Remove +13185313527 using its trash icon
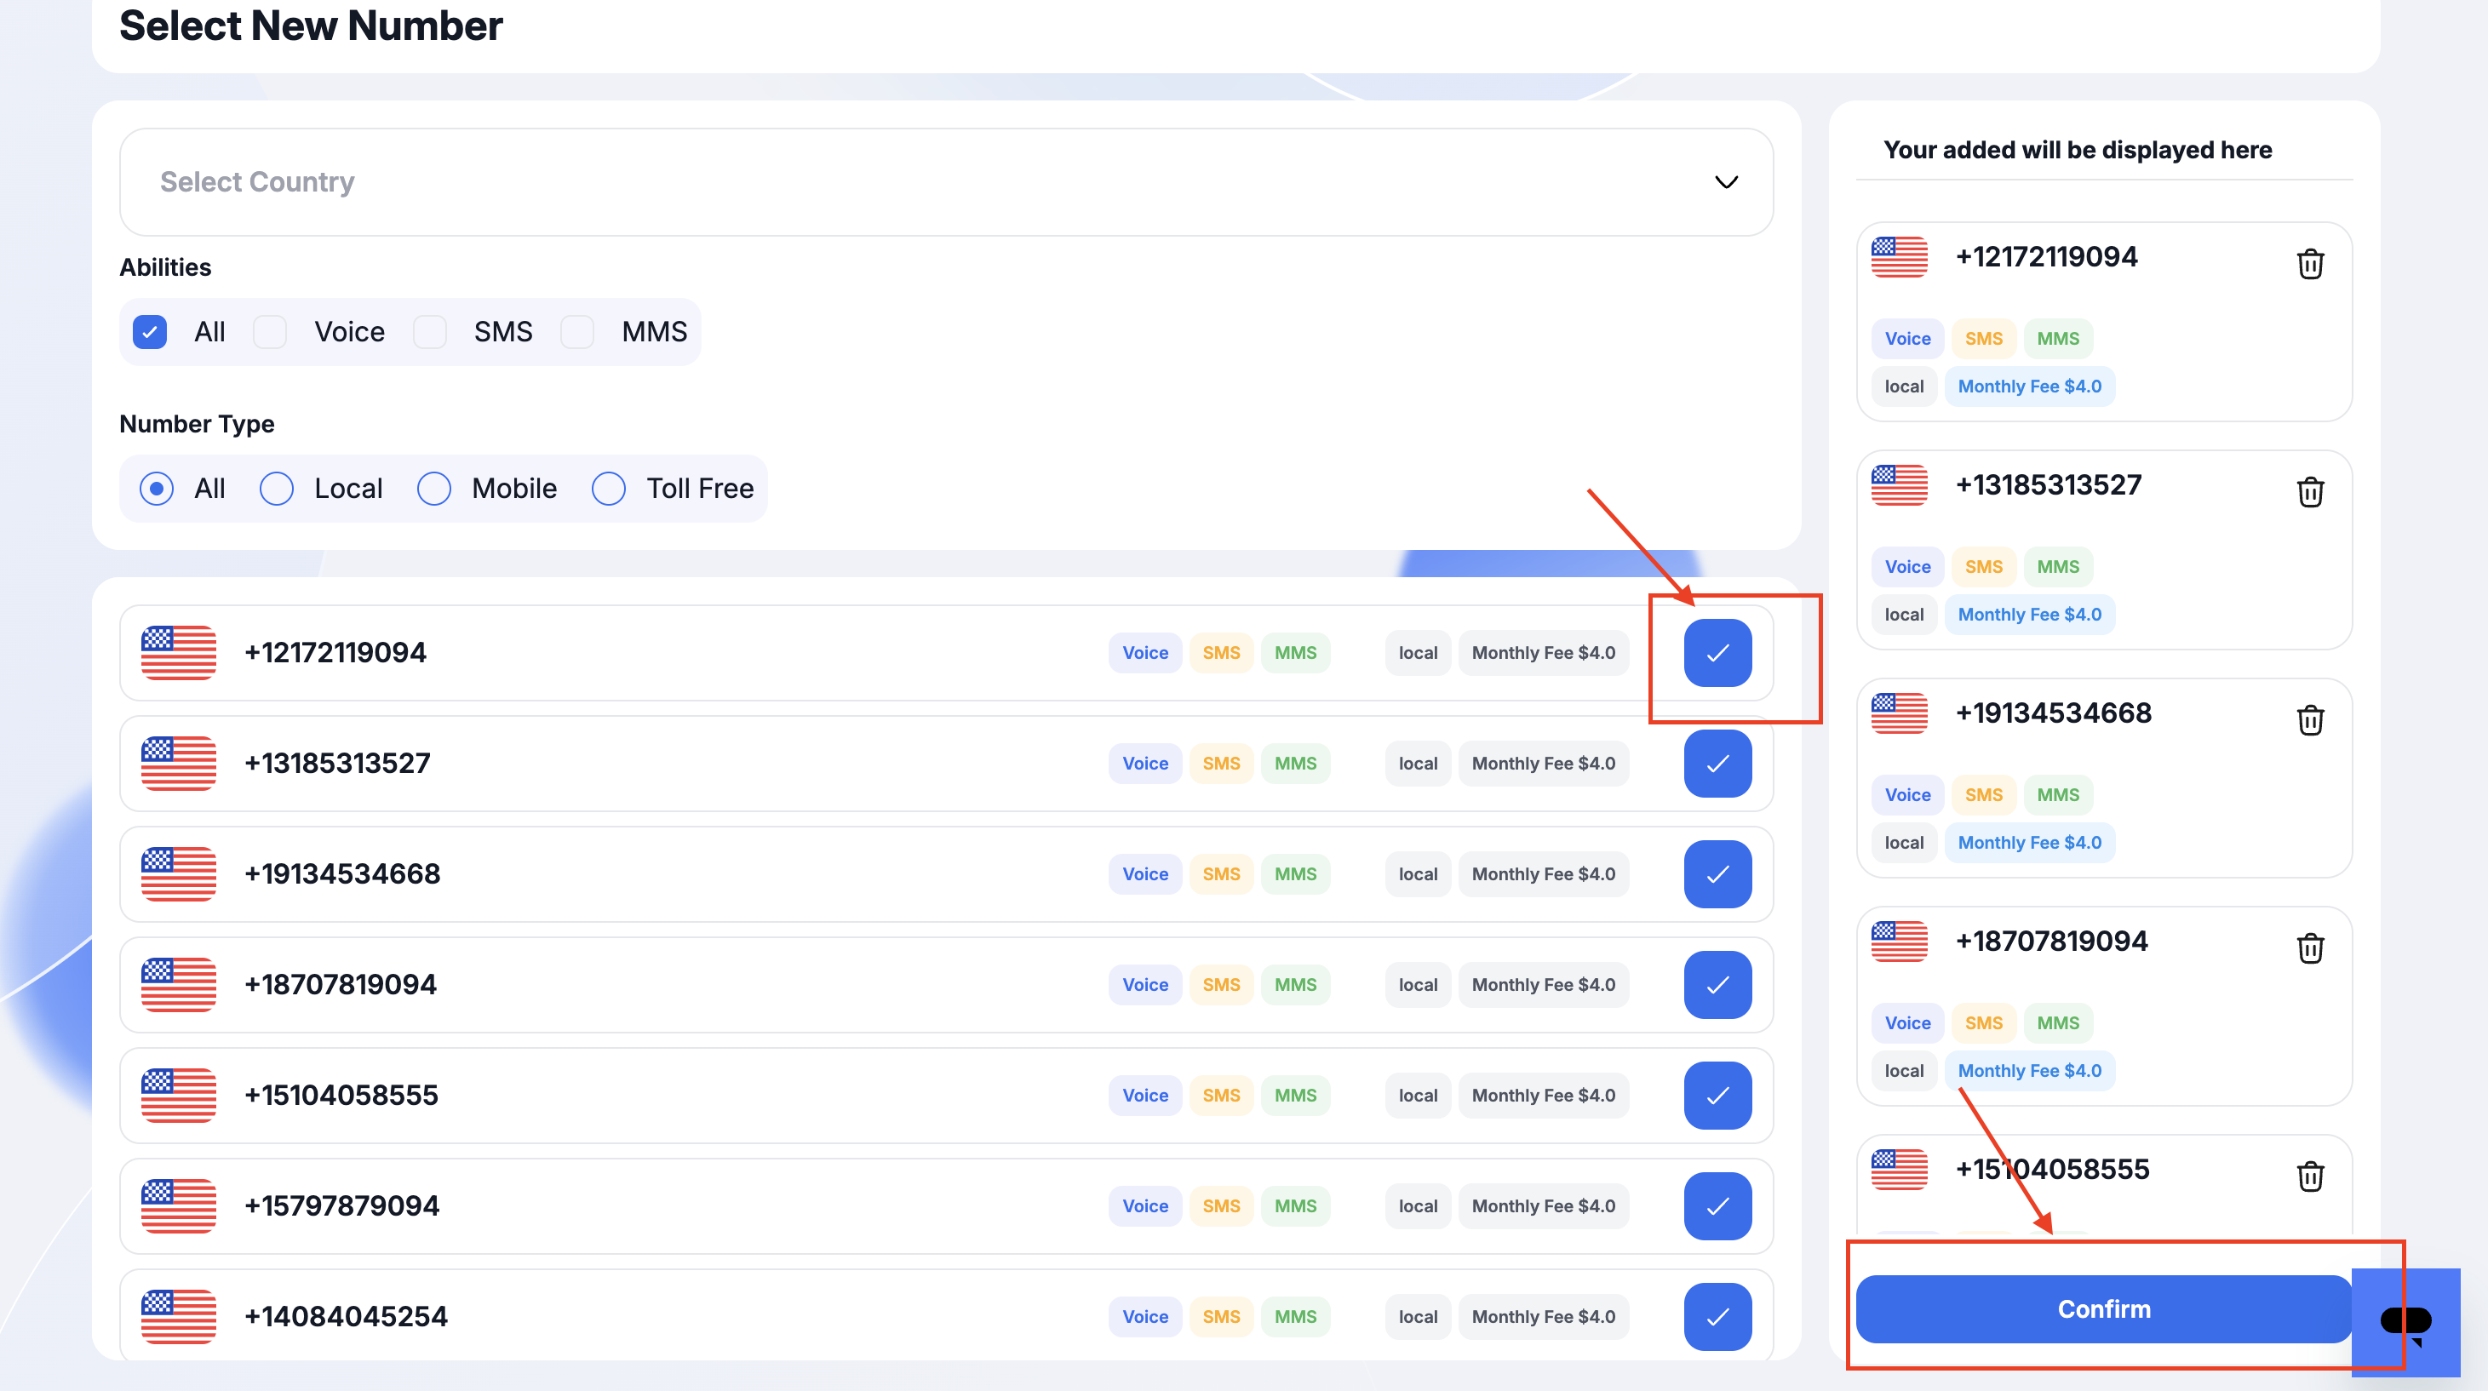 [x=2309, y=491]
